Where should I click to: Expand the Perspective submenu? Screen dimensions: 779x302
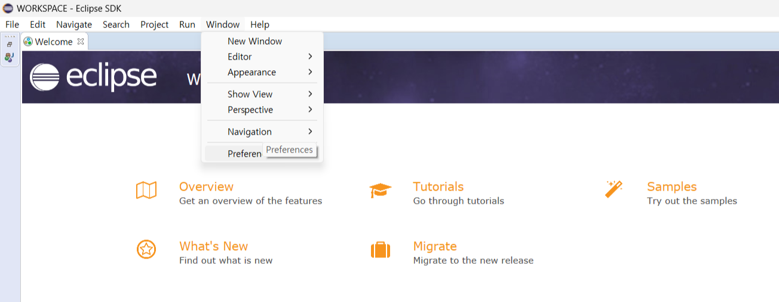click(x=262, y=110)
